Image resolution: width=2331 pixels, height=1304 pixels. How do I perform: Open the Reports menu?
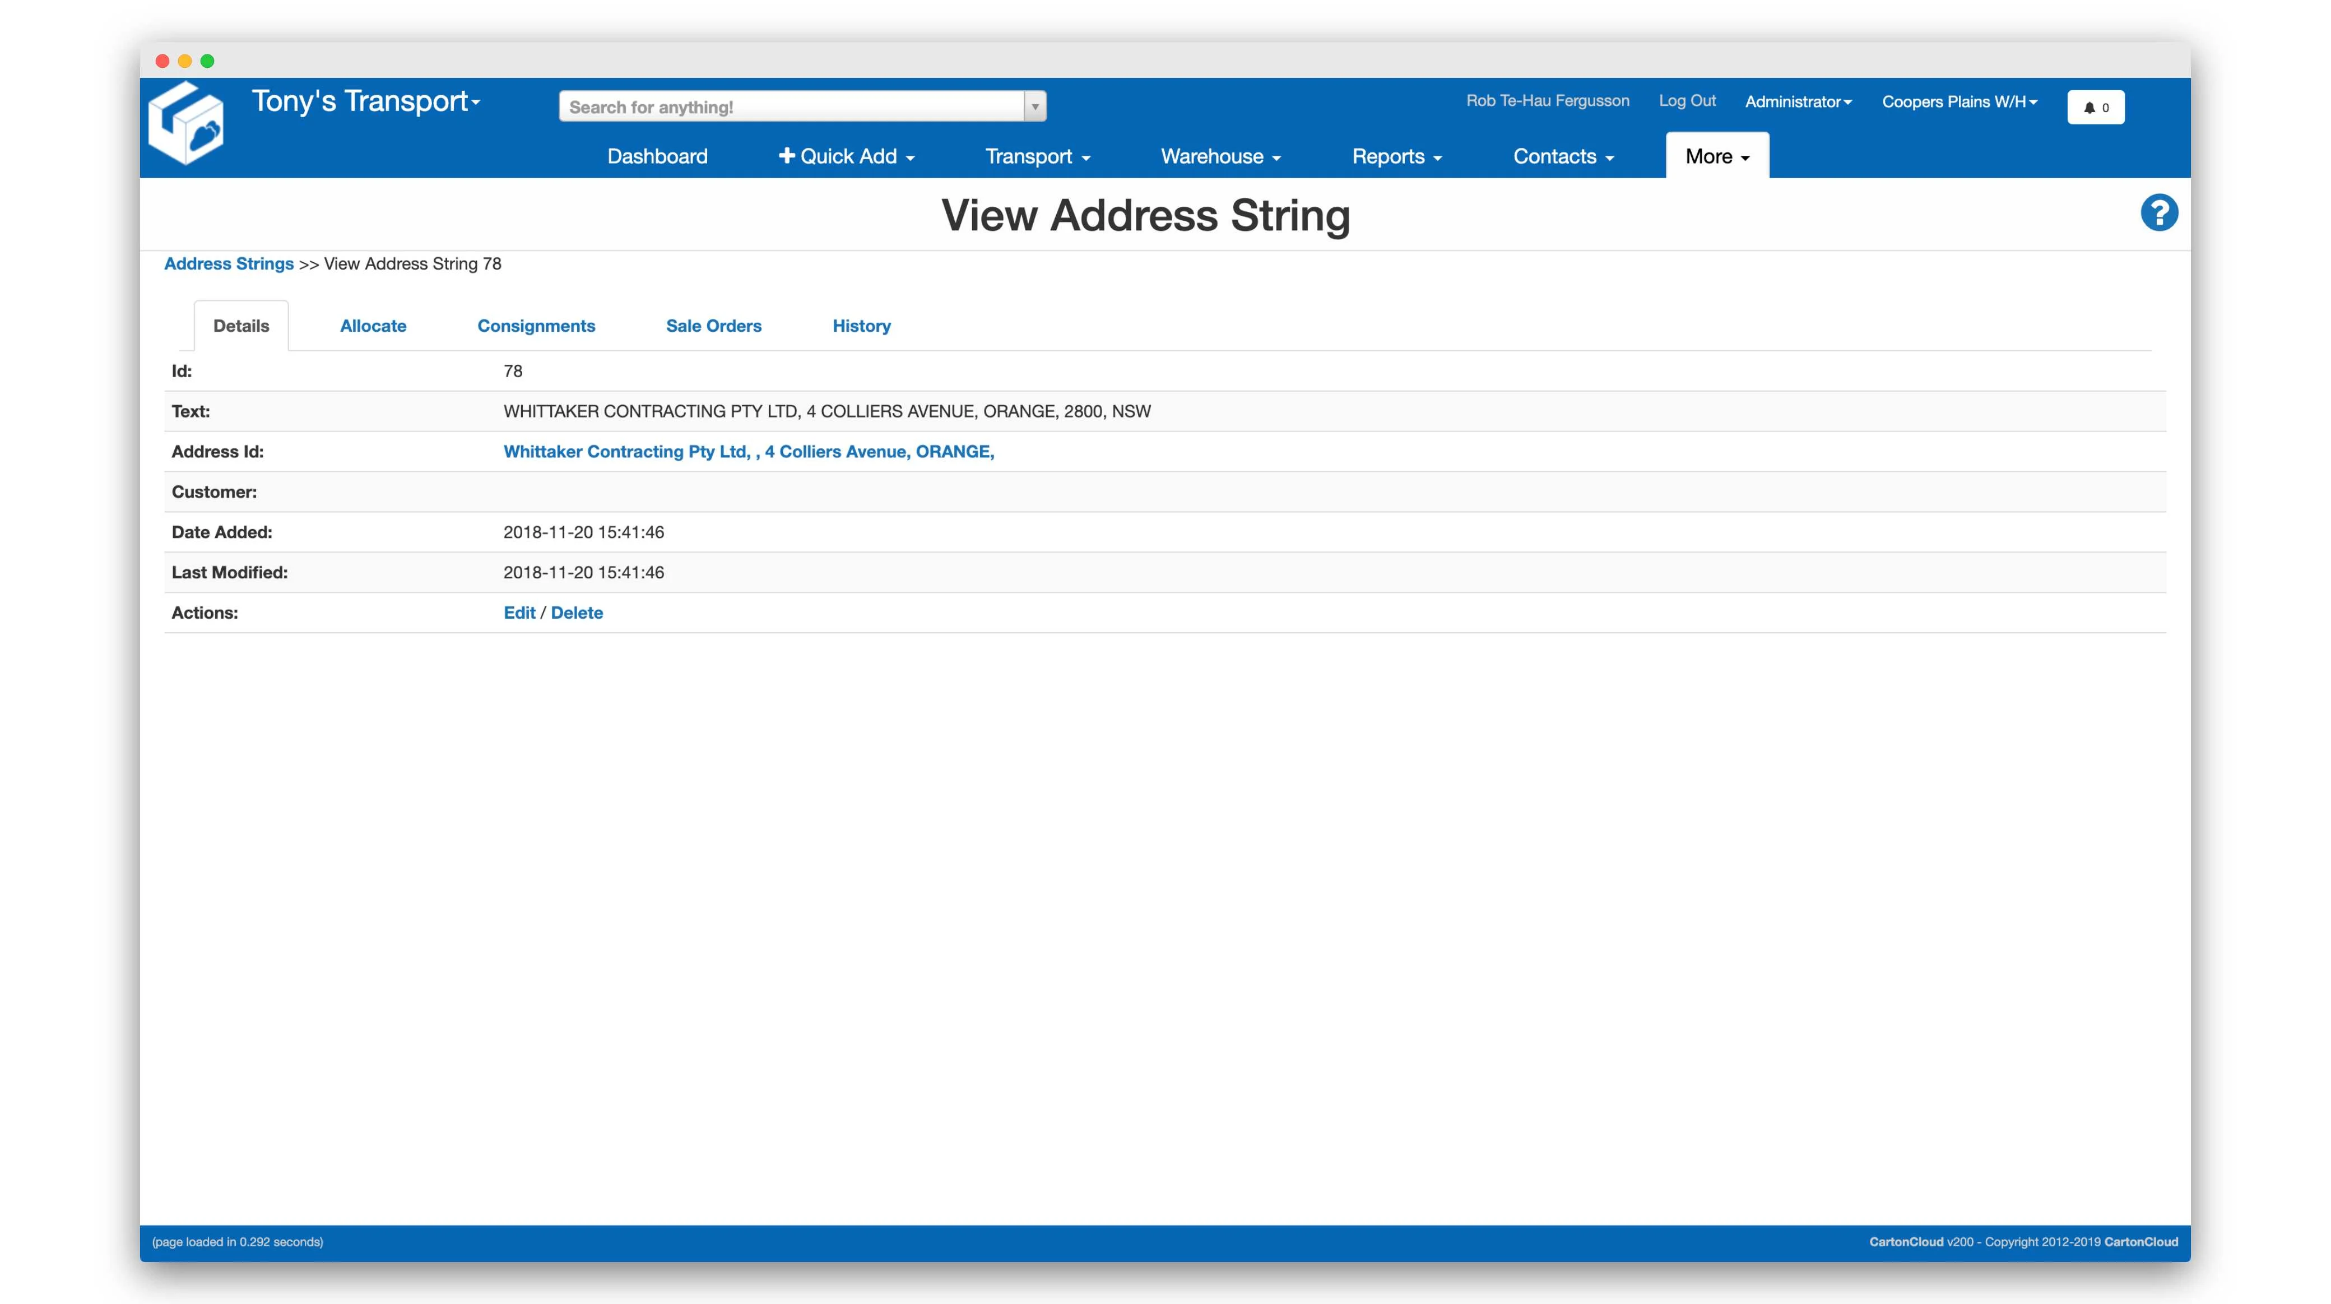(x=1396, y=156)
